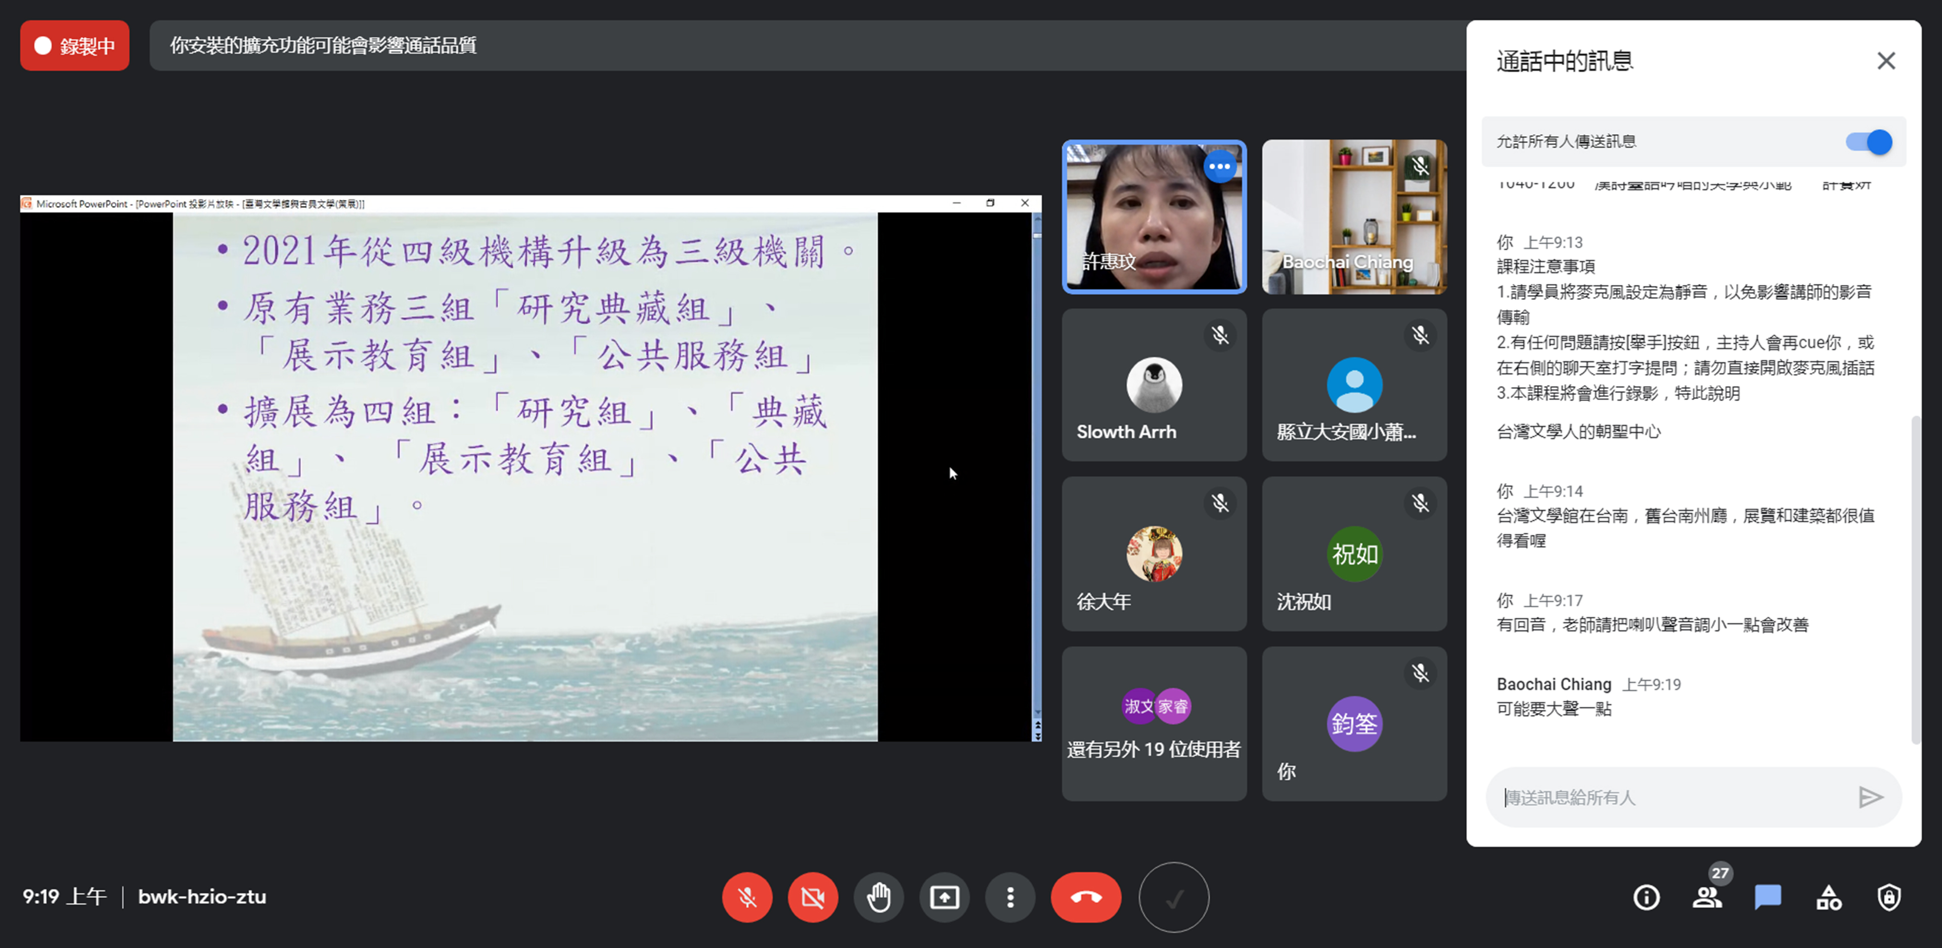Open the meeting details info icon
1942x948 pixels.
[x=1646, y=897]
